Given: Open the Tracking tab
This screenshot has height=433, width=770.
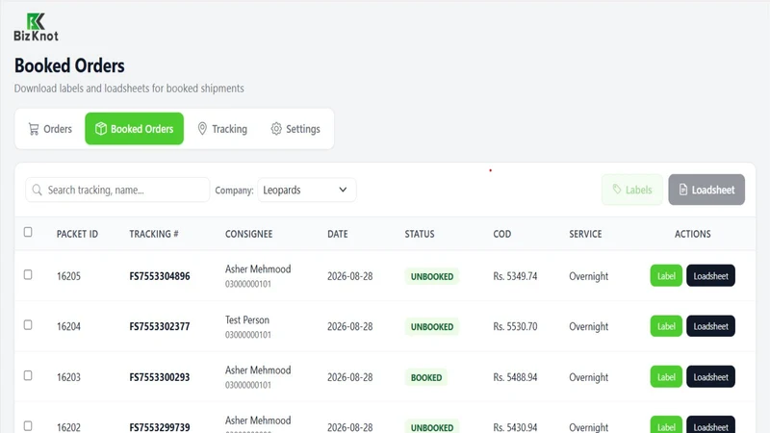Looking at the screenshot, I should click(x=222, y=129).
